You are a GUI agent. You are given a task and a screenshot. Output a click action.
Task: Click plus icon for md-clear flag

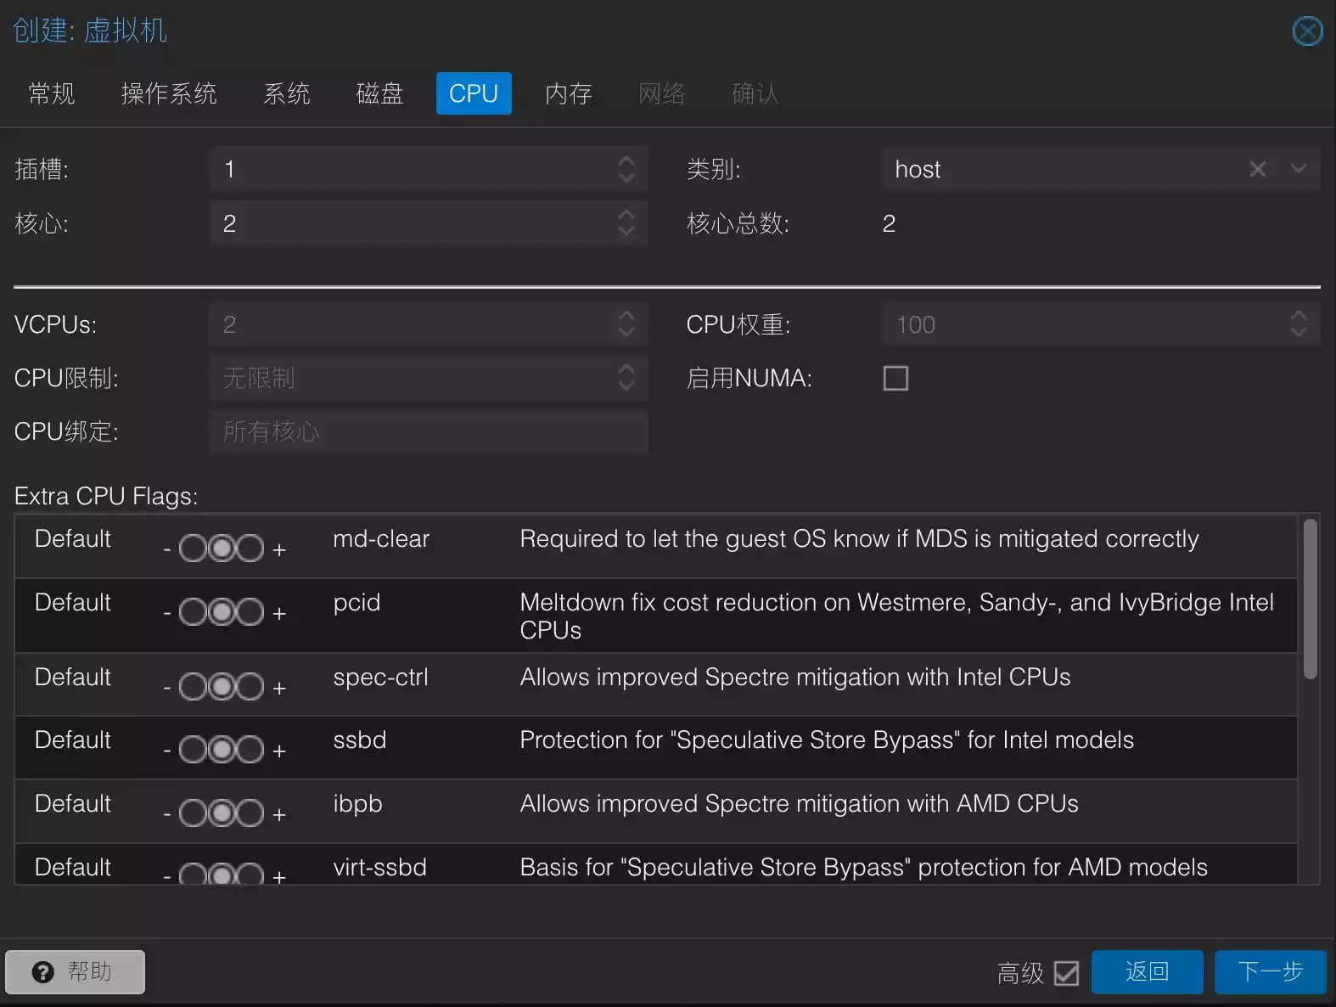pyautogui.click(x=279, y=550)
